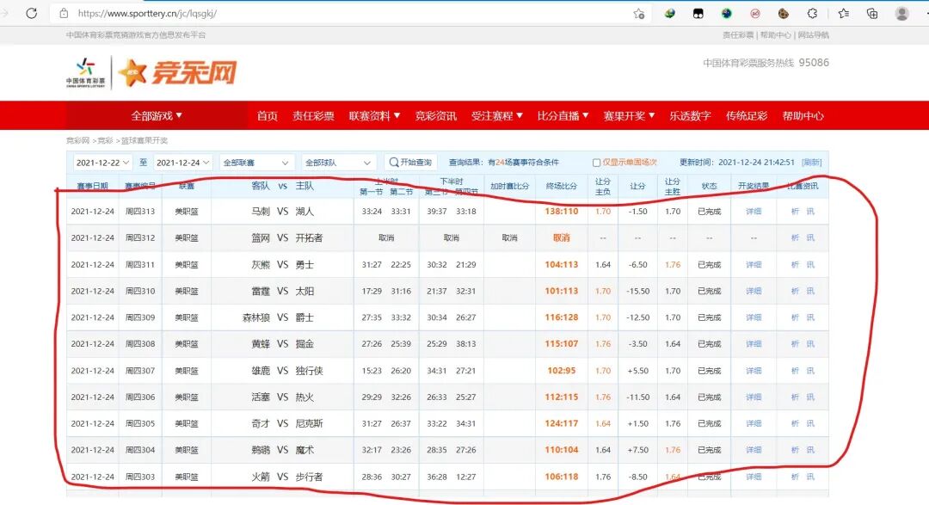Open 析 analysis for 篮网 VS 开拓者
Image resolution: width=929 pixels, height=505 pixels.
(795, 237)
